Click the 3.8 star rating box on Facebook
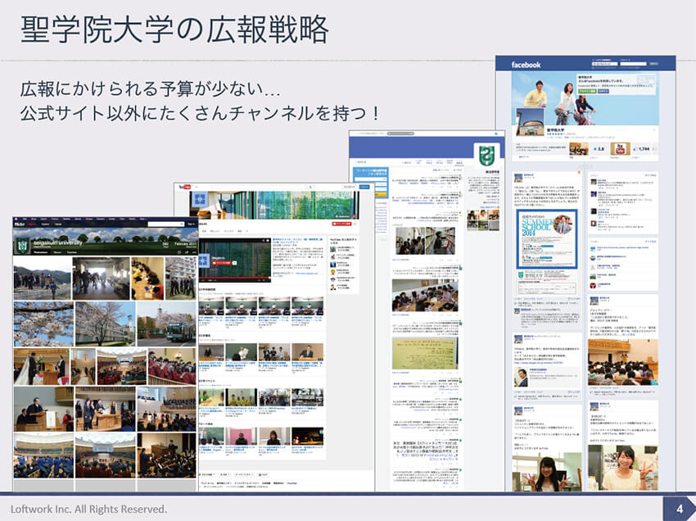The width and height of the screenshot is (696, 521). click(599, 149)
